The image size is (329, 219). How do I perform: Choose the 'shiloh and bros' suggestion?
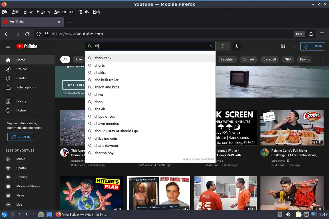tap(150, 87)
